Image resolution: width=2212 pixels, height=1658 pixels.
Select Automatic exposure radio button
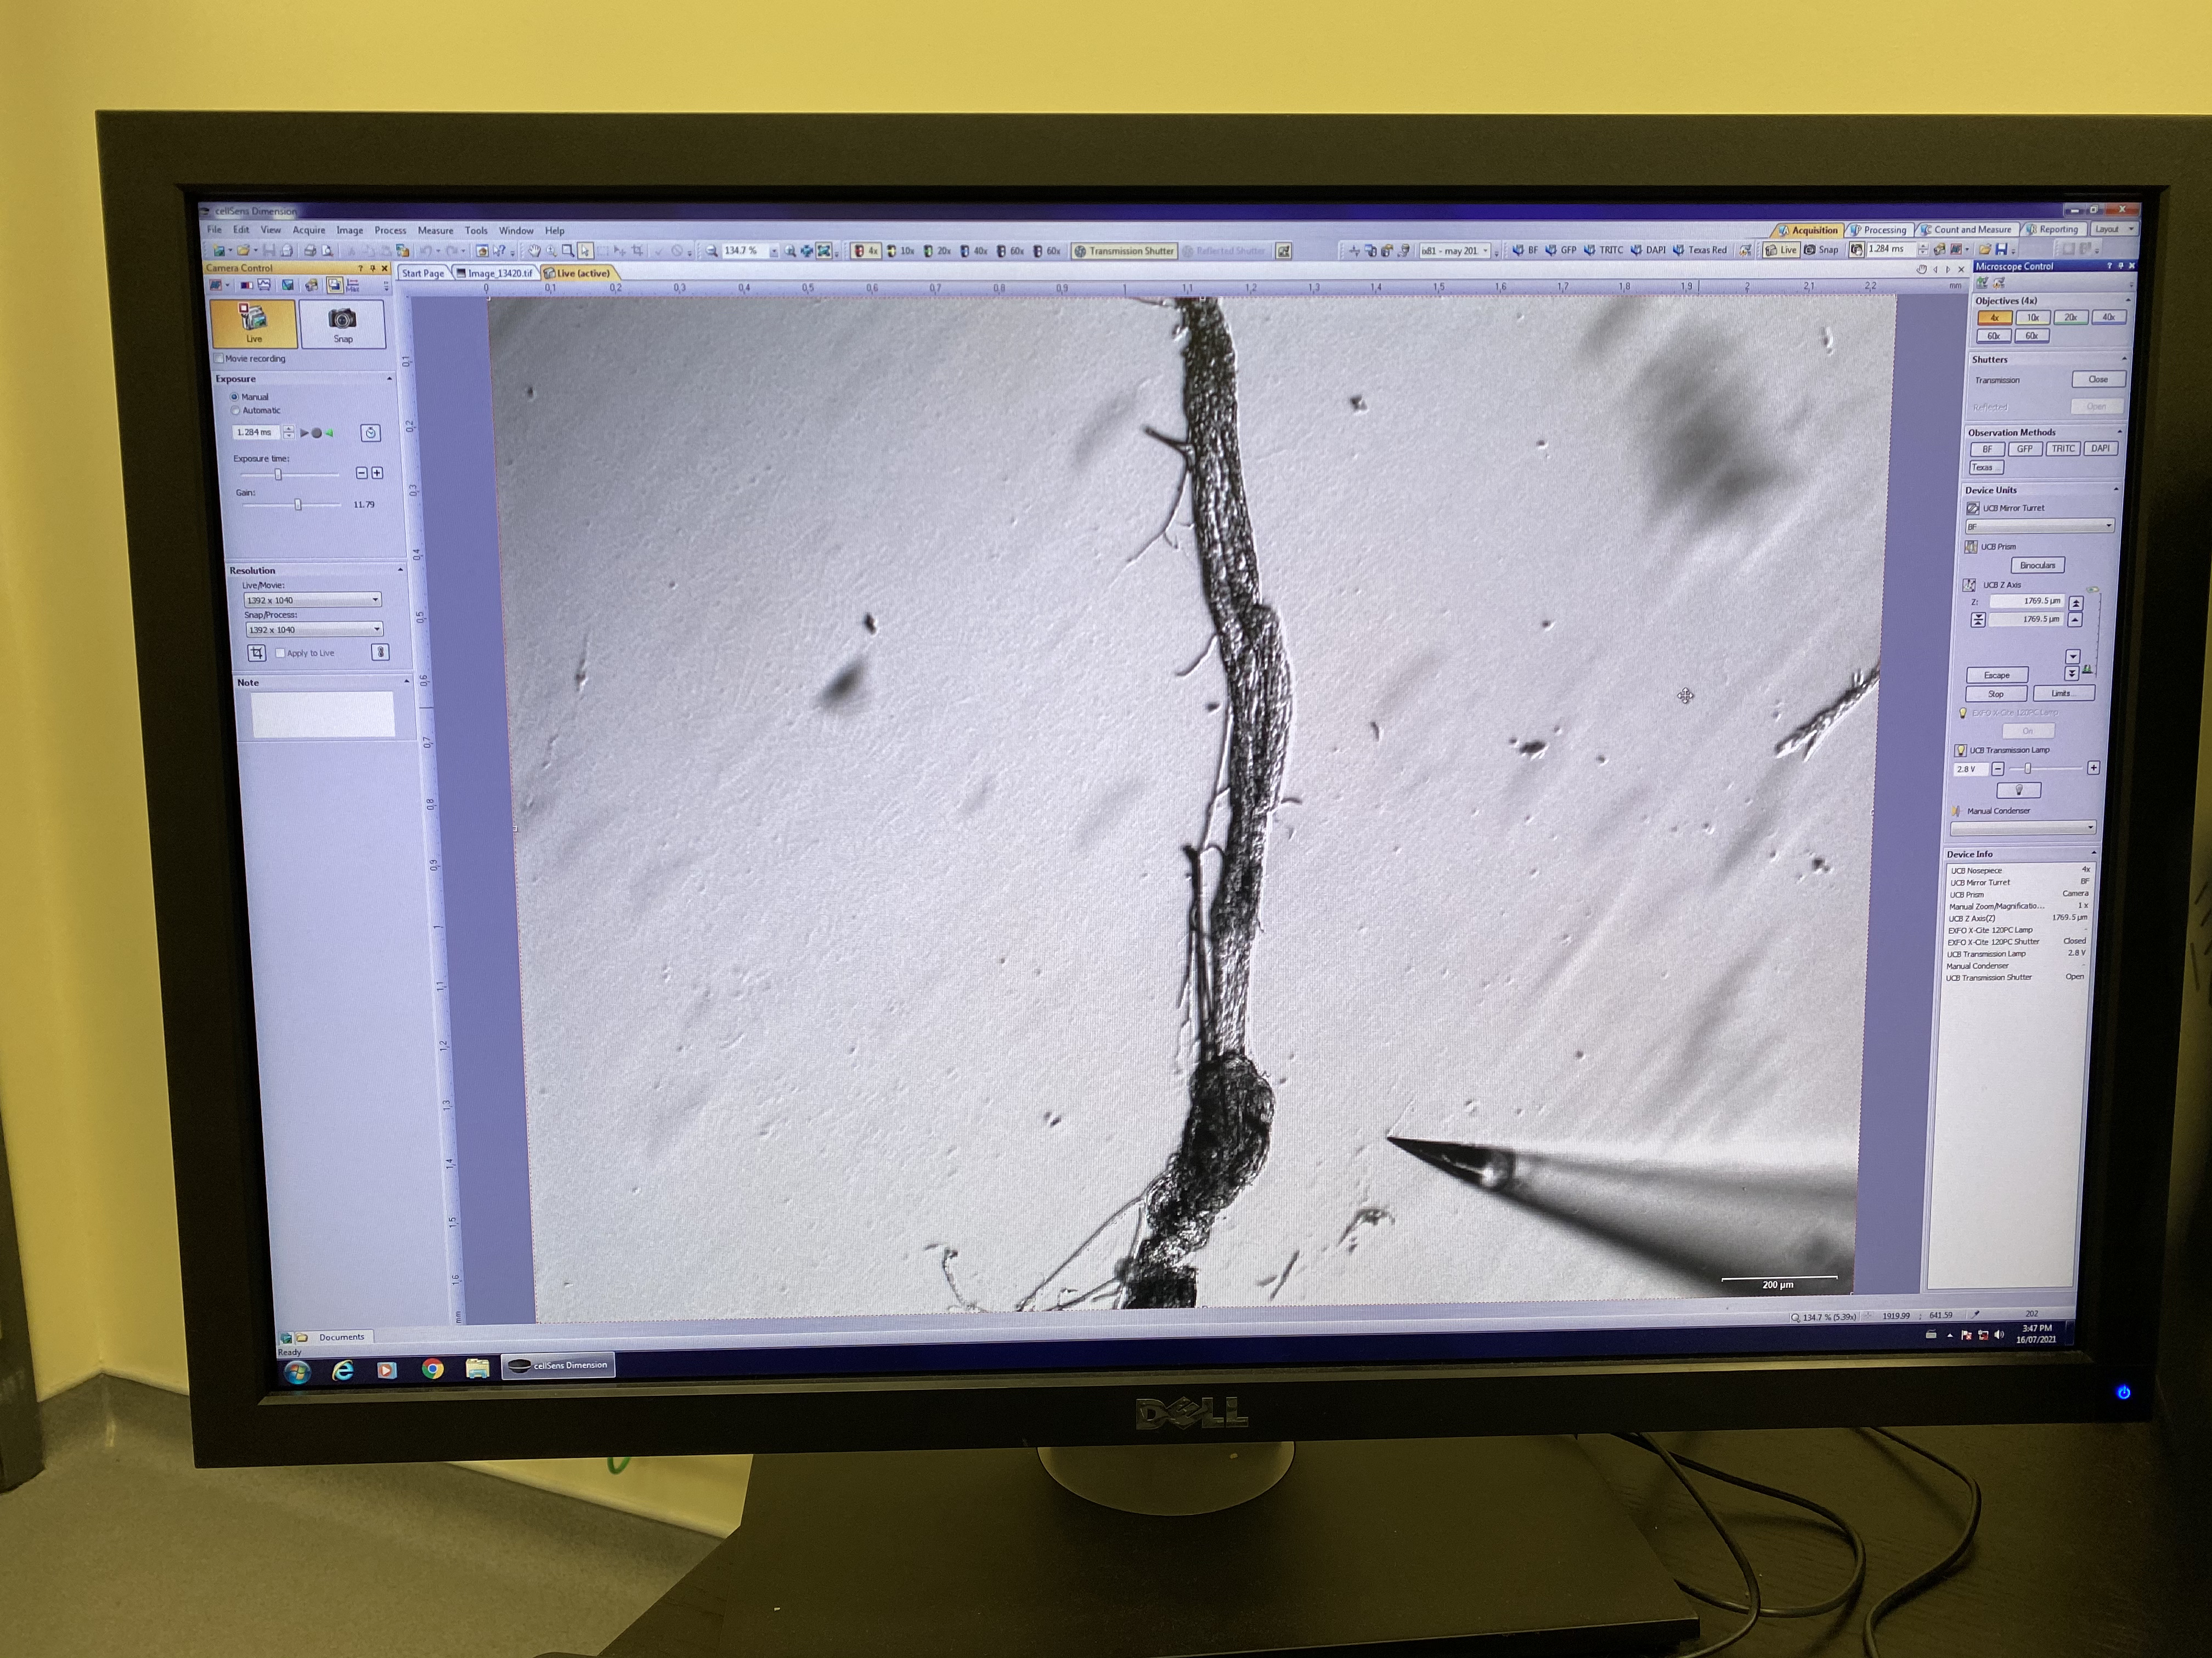(236, 411)
